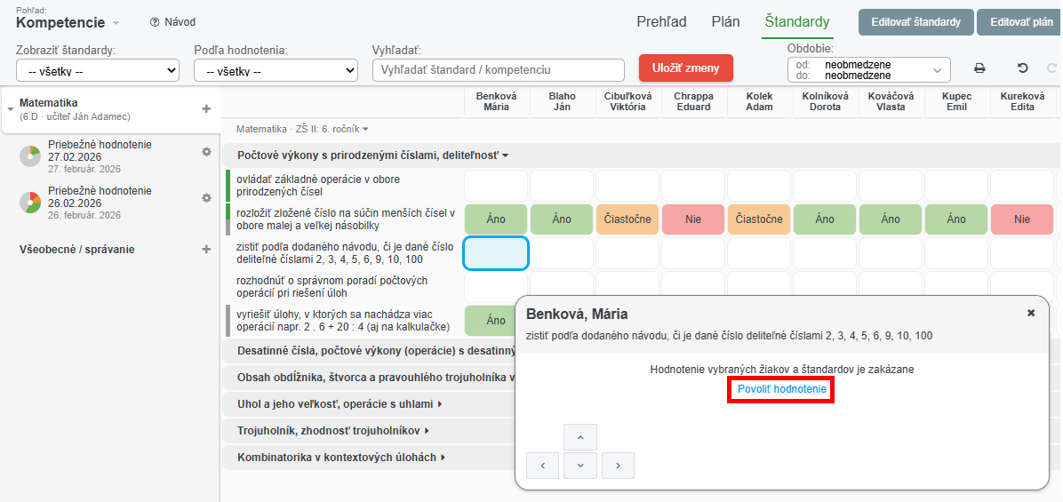
Task: Click the right arrow in popup navigation
Action: coord(619,466)
